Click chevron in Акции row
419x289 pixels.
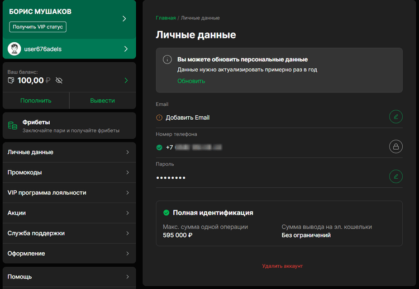click(x=127, y=213)
